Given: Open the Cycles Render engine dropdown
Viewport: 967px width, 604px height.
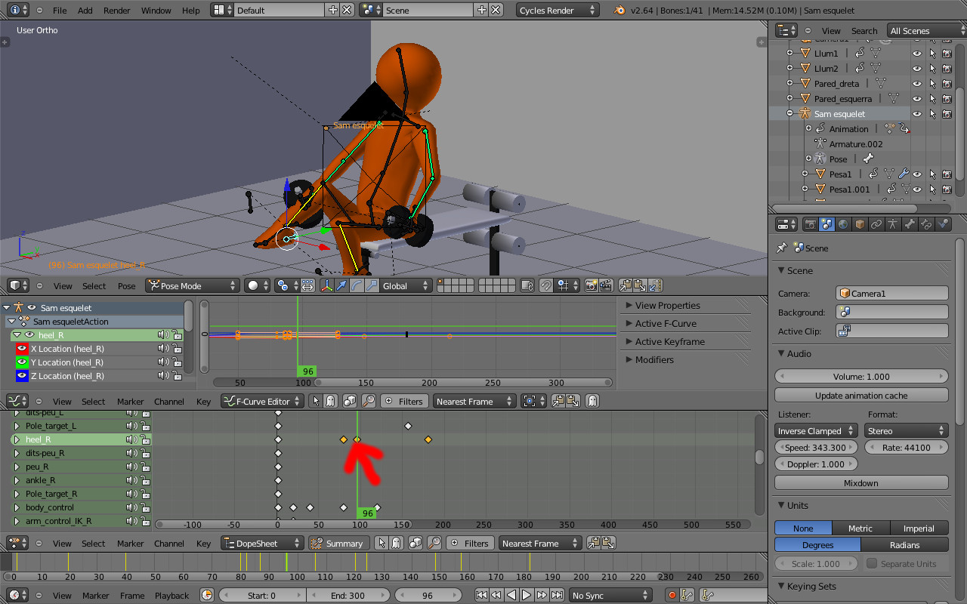Looking at the screenshot, I should 558,11.
